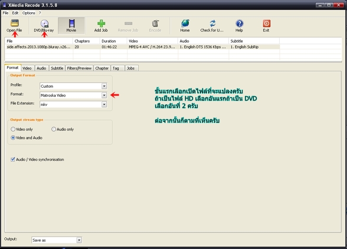The image size is (347, 249).
Task: Click the File column header
Action: click(x=39, y=41)
